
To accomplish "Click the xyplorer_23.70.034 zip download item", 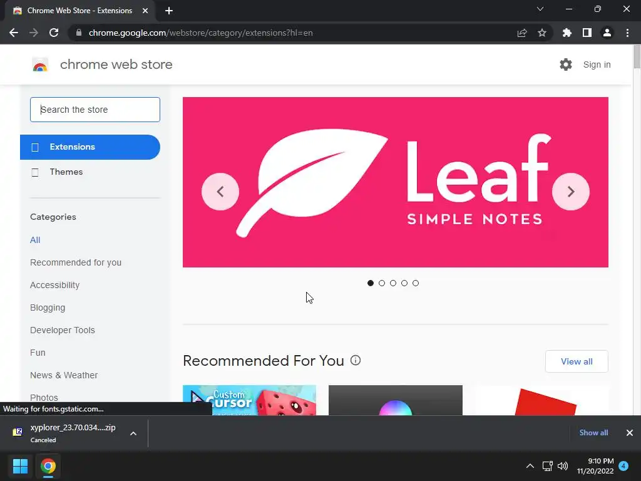I will pos(73,433).
